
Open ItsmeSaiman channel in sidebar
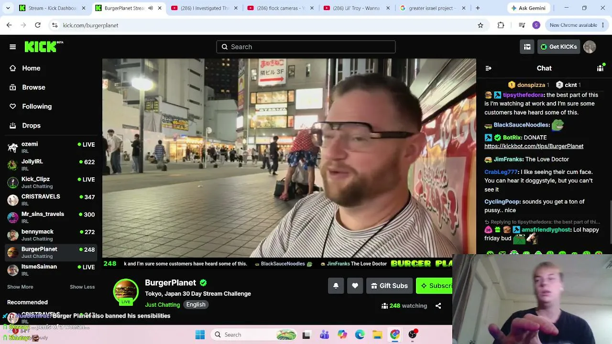[x=51, y=270]
